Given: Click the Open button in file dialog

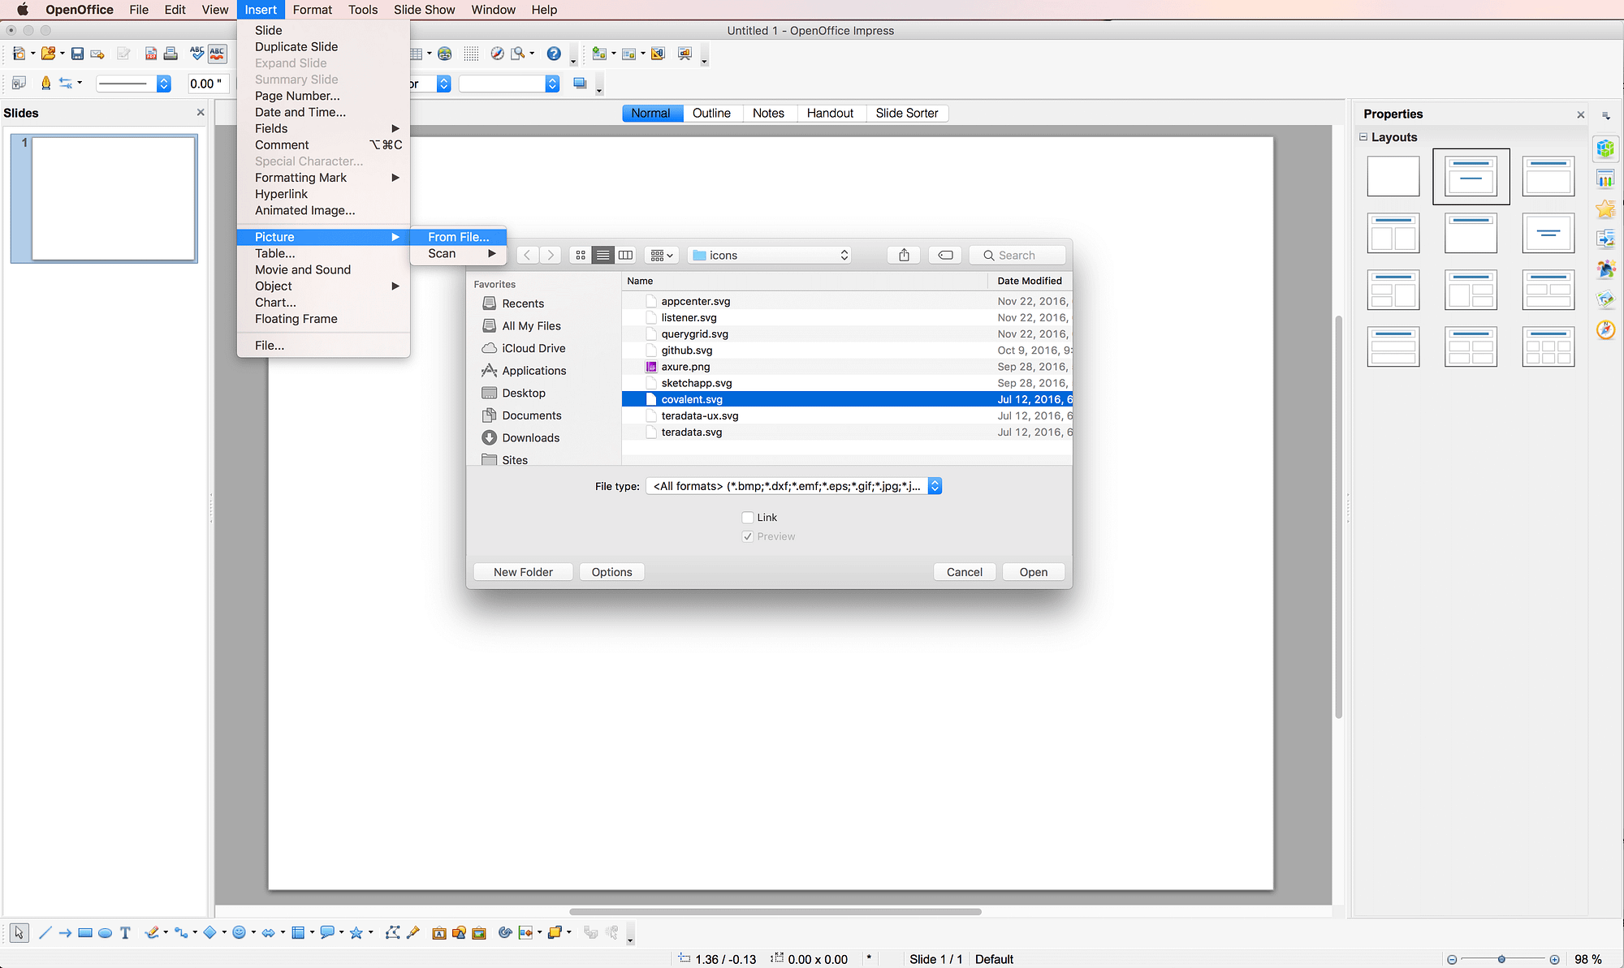Looking at the screenshot, I should (1033, 572).
